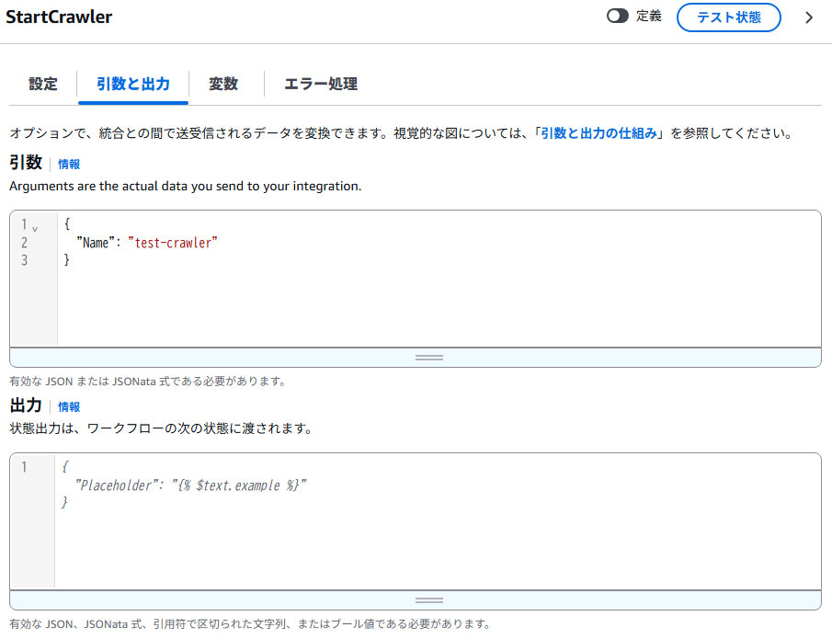Image resolution: width=832 pixels, height=639 pixels.
Task: Click 情報 link beside the 出力 heading
Action: [69, 406]
